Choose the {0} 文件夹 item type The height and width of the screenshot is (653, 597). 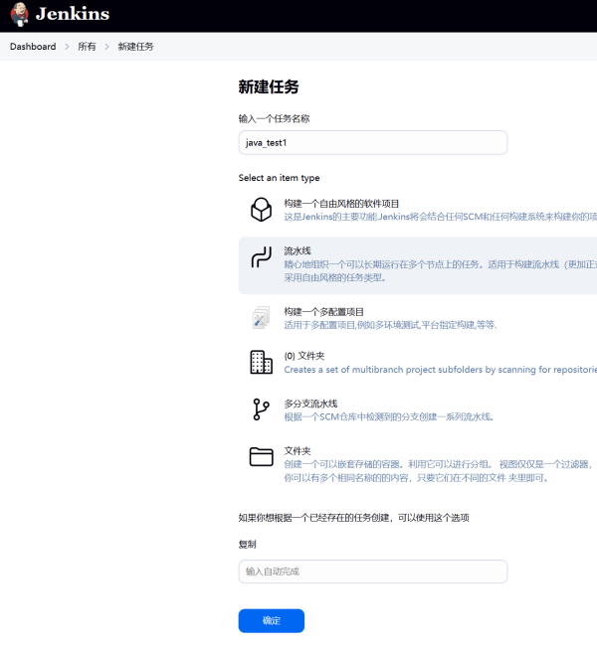304,356
